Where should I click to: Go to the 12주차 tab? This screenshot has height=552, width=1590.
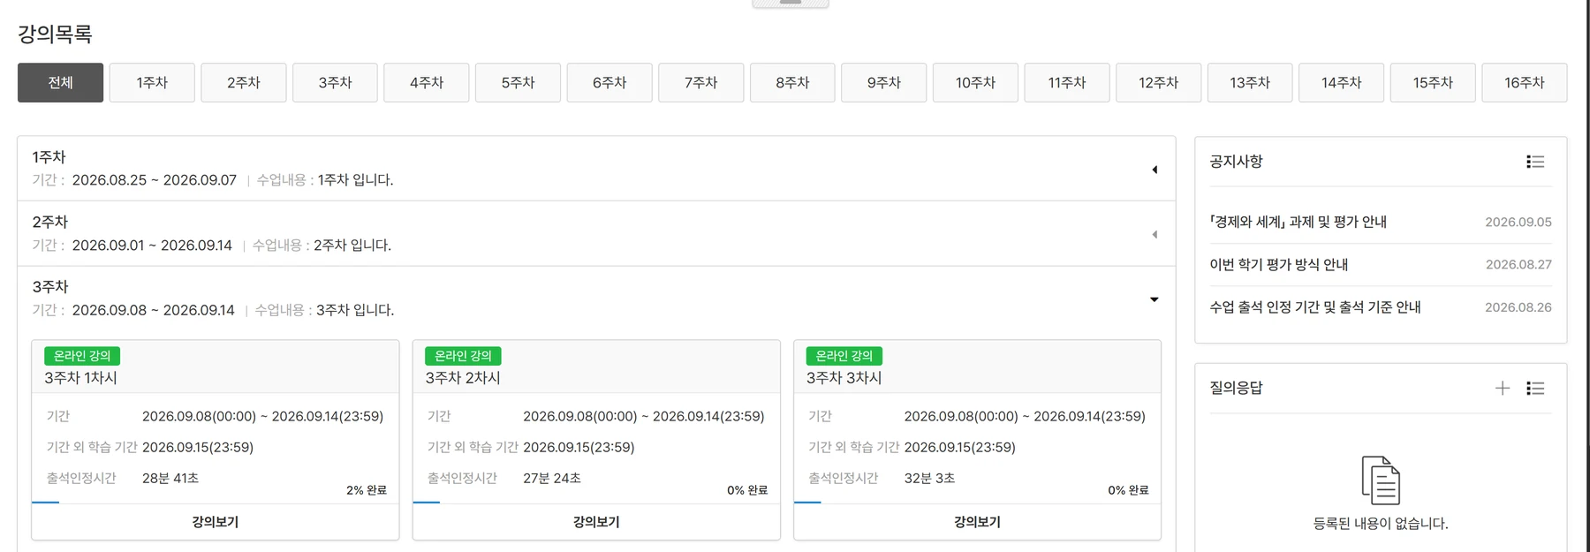(1159, 82)
